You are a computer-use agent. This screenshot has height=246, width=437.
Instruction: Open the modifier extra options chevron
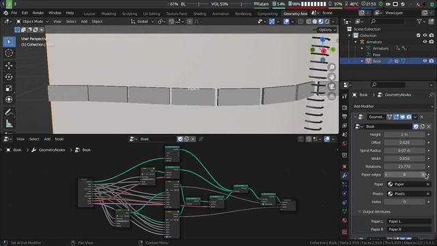(x=415, y=117)
